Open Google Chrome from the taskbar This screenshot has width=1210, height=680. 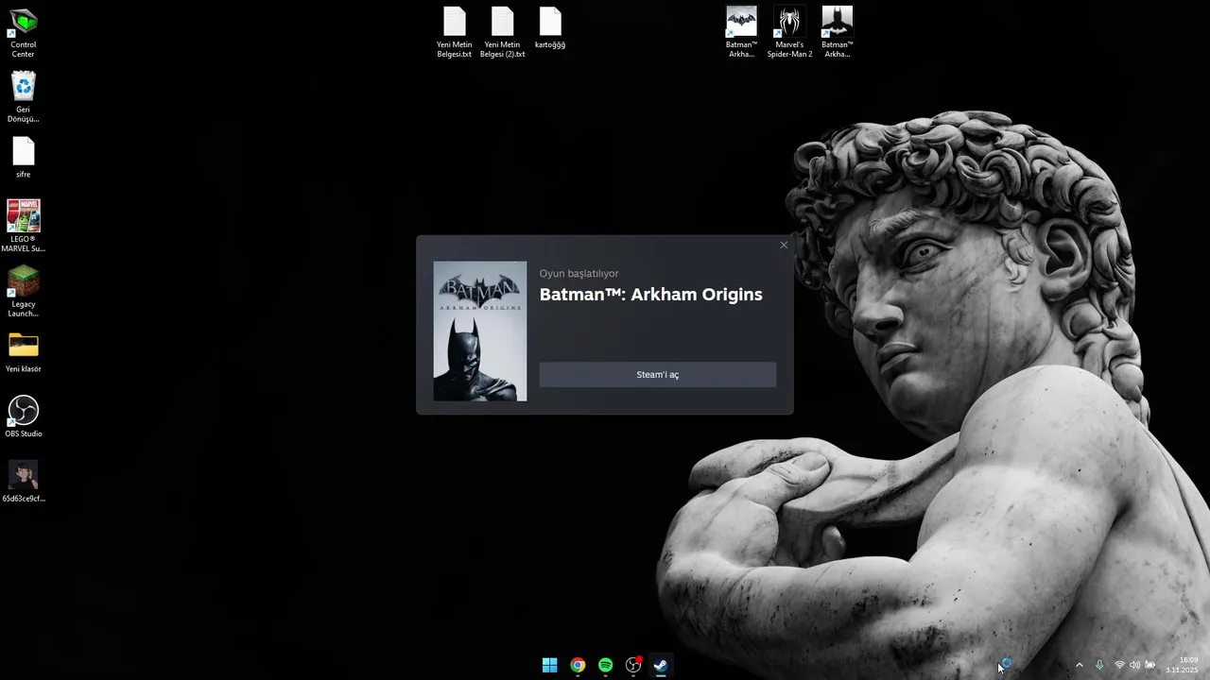(578, 665)
